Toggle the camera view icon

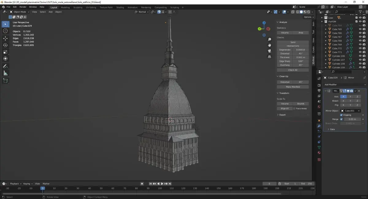point(270,51)
